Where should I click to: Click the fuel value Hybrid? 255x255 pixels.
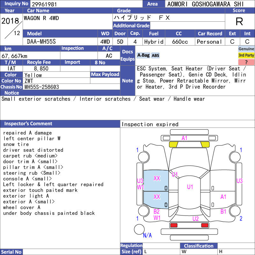coord(154,42)
